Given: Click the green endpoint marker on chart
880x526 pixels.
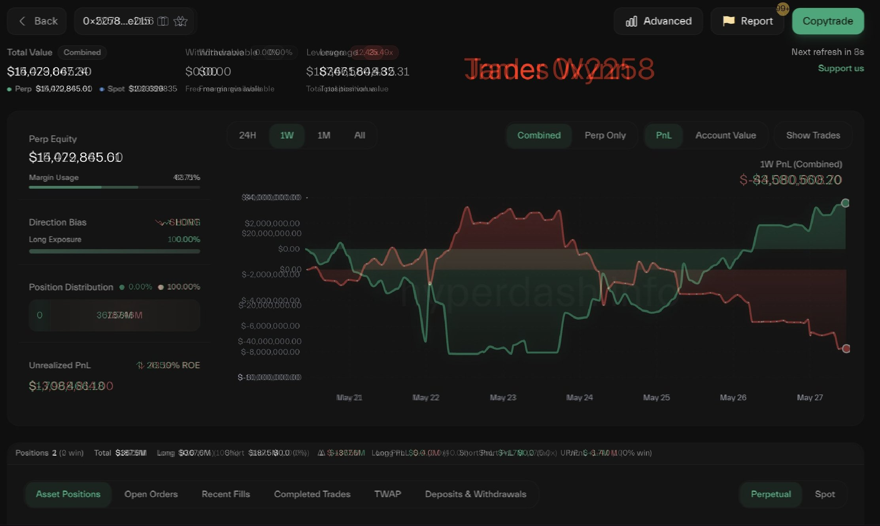Looking at the screenshot, I should click(845, 203).
